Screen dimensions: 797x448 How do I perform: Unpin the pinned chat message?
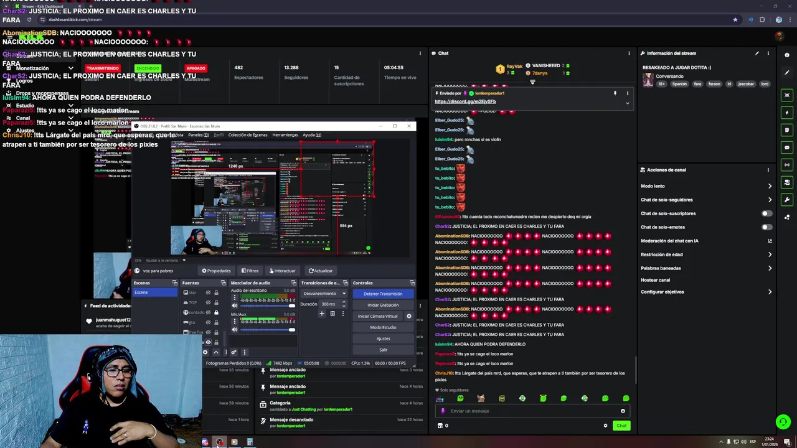pos(615,93)
